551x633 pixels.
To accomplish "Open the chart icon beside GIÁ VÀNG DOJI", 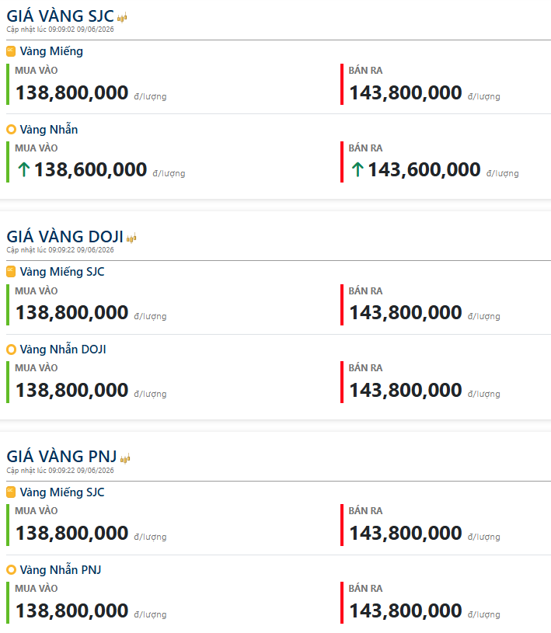I will pos(131,238).
